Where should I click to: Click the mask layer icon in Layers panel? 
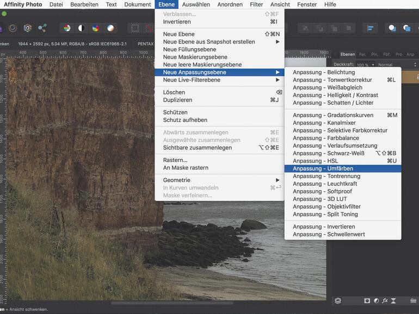pos(367,300)
